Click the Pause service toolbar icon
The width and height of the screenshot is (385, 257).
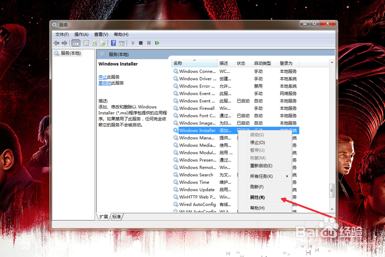tap(149, 43)
